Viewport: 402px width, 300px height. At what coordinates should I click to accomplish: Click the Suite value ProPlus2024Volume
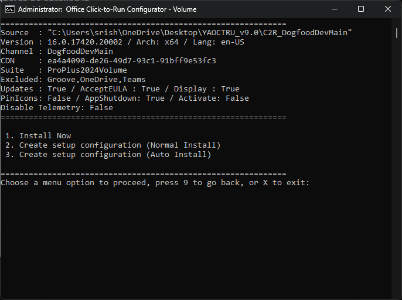tap(87, 70)
